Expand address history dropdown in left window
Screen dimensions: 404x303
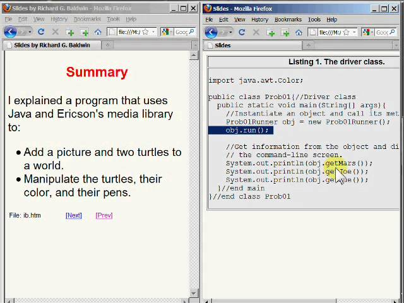click(153, 32)
